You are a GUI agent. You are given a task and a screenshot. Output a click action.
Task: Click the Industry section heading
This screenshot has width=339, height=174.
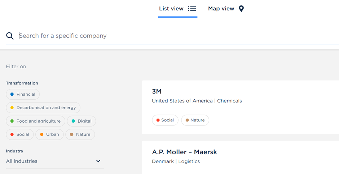point(14,151)
